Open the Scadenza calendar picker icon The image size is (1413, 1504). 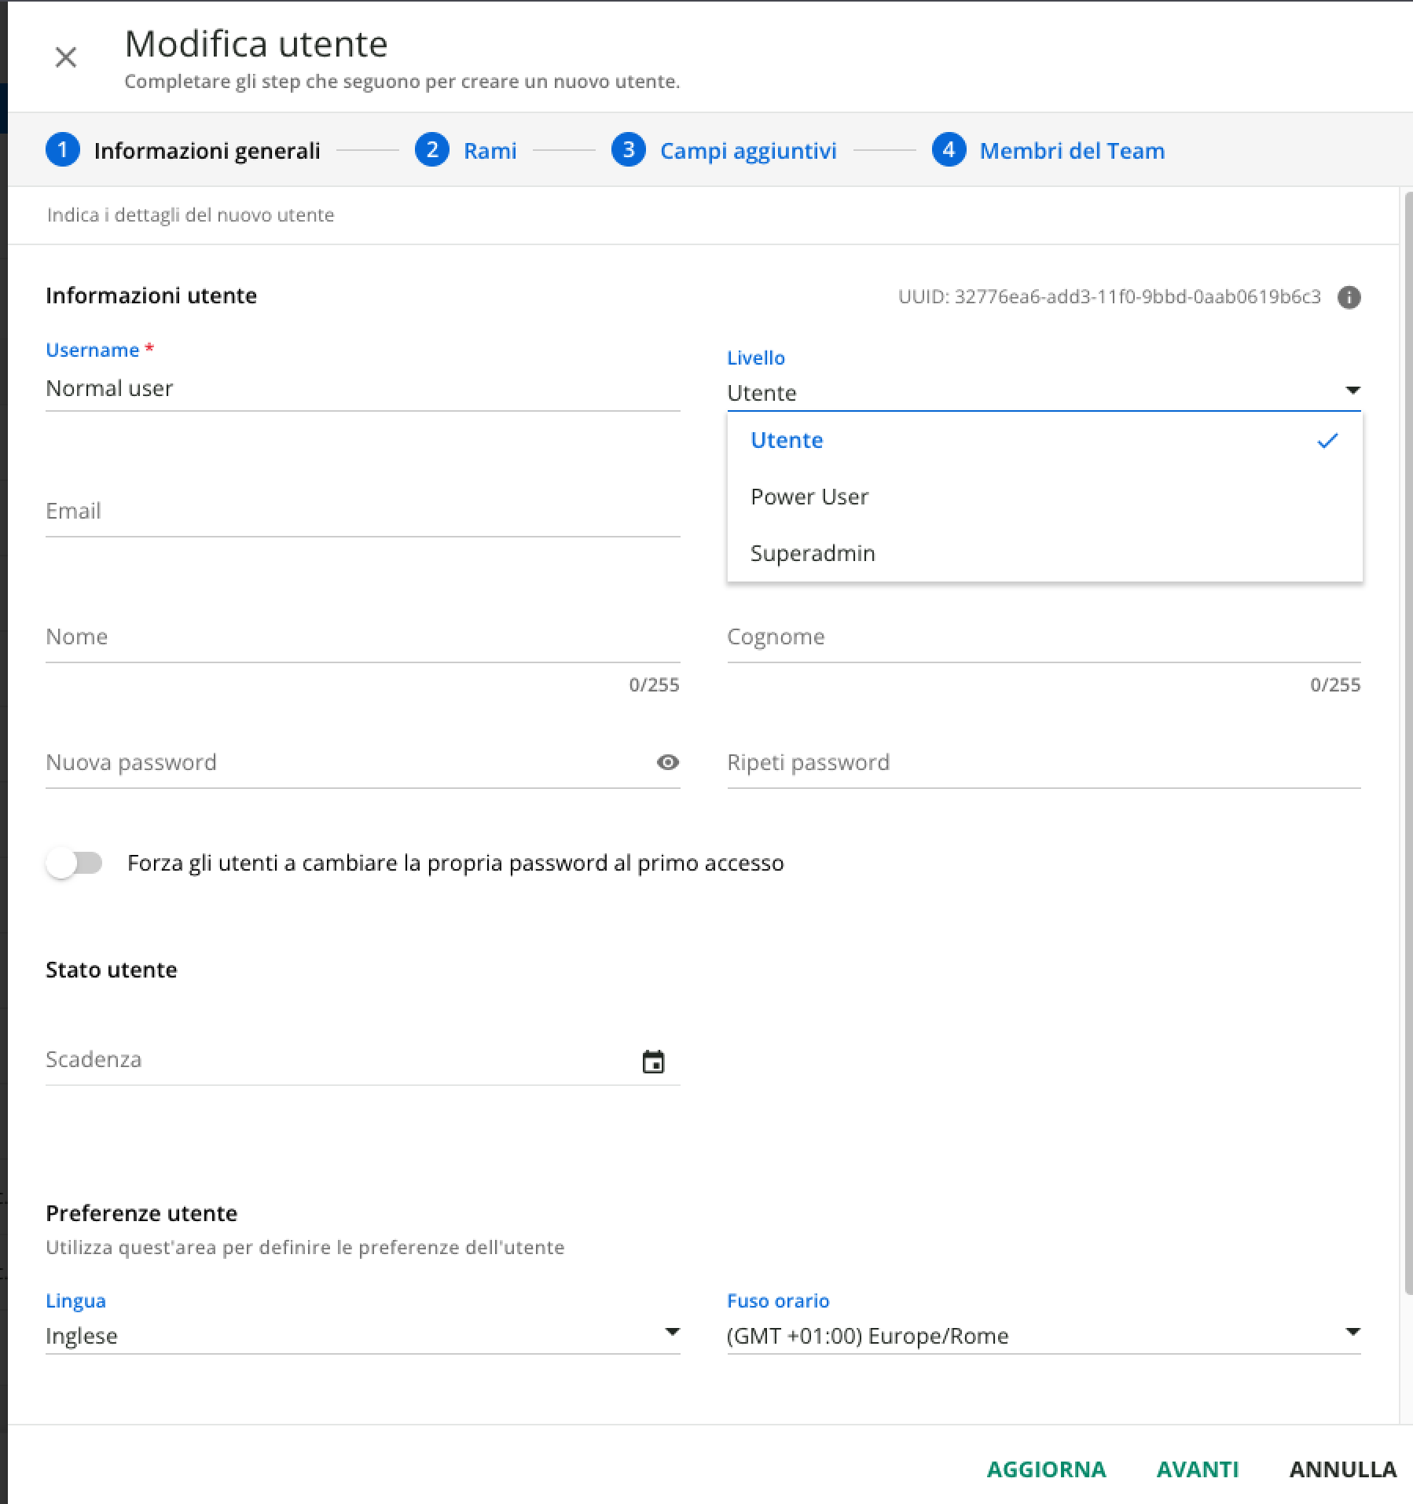click(653, 1062)
